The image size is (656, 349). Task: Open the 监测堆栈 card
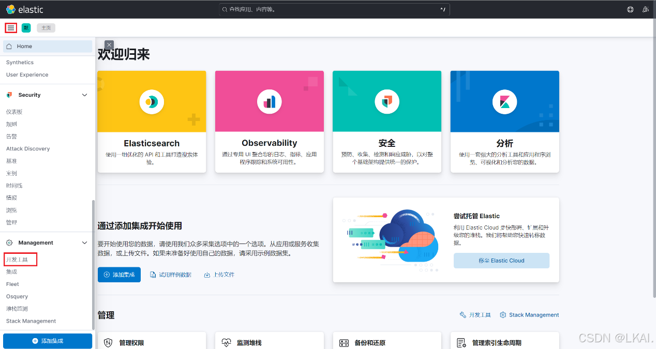pyautogui.click(x=270, y=341)
